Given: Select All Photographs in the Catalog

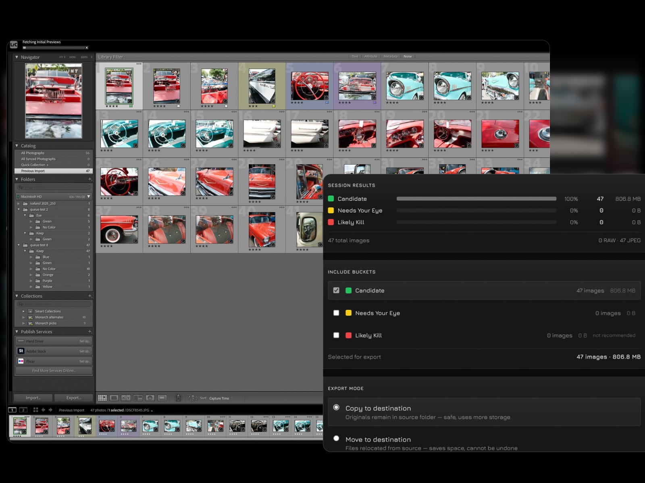Looking at the screenshot, I should pyautogui.click(x=54, y=153).
